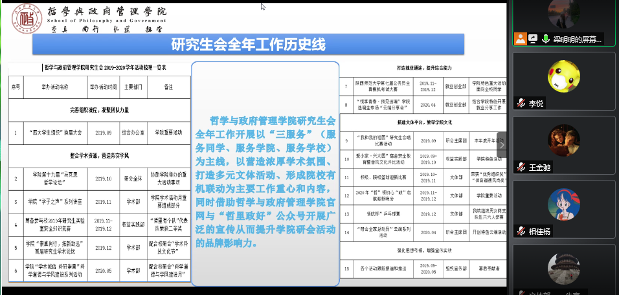Click the muted microphone icon beside 李悦
619x295 pixels.
521,104
